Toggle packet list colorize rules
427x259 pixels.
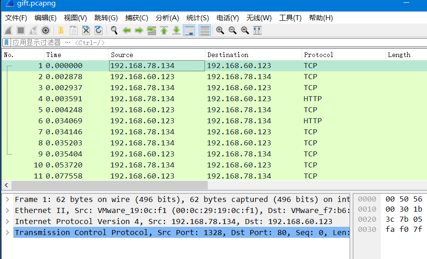[205, 30]
